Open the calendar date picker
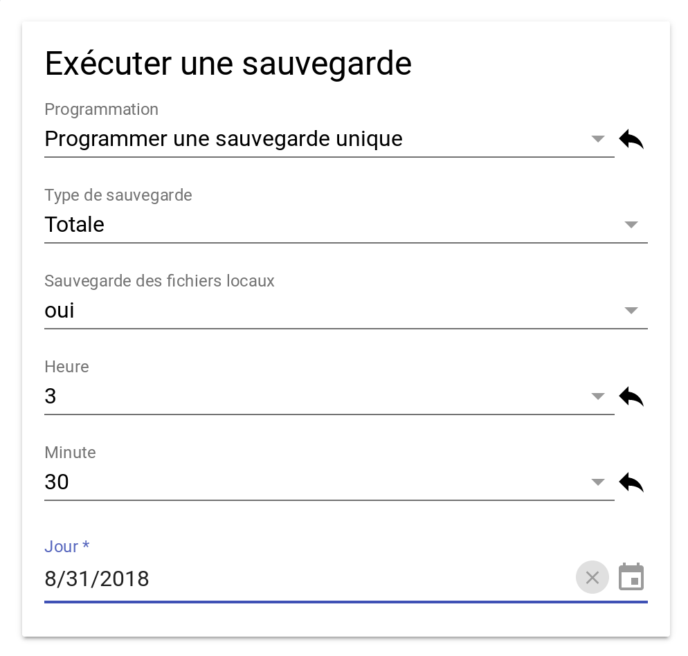The height and width of the screenshot is (656, 688). [631, 577]
